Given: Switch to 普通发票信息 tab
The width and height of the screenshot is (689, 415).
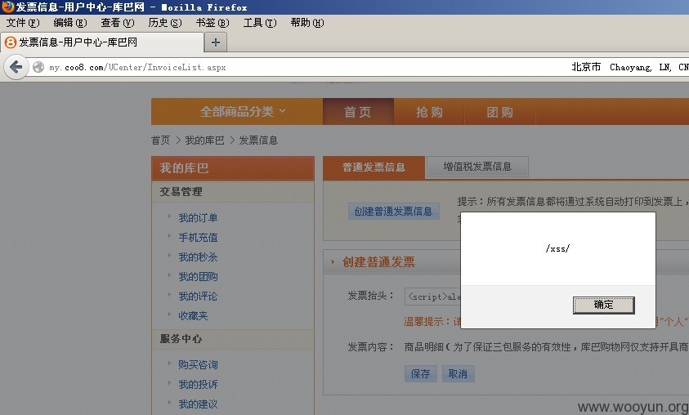Looking at the screenshot, I should pyautogui.click(x=374, y=167).
